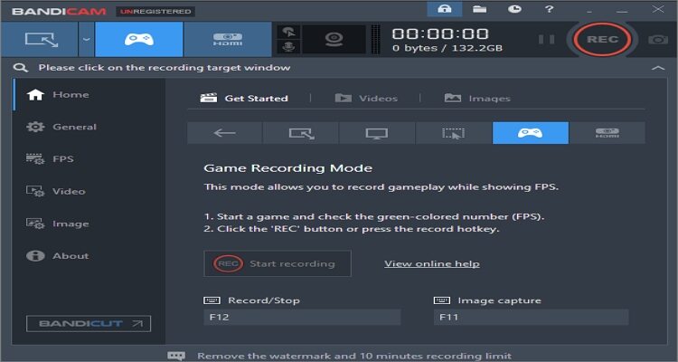Click the Start recording button
Screen dimensions: 678x362
tap(278, 263)
